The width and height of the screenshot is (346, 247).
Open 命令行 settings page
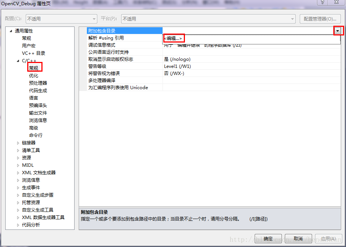click(36, 135)
